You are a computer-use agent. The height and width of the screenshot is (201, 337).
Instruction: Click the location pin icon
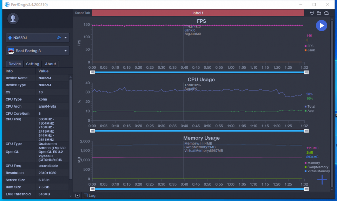pyautogui.click(x=312, y=13)
